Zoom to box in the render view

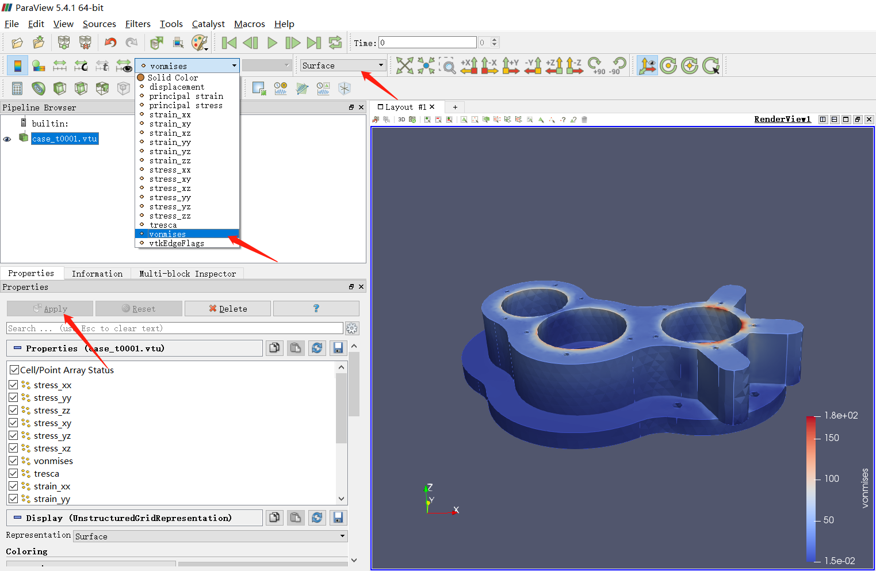[448, 65]
